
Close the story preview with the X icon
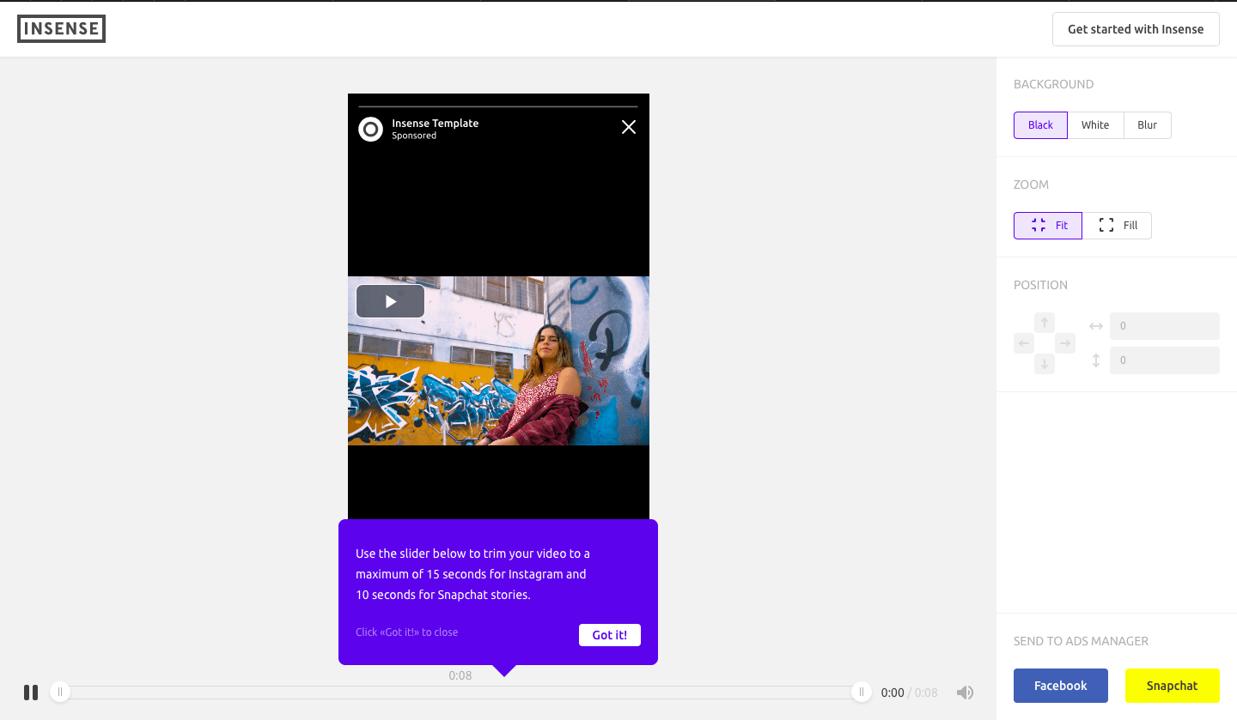pyautogui.click(x=629, y=128)
